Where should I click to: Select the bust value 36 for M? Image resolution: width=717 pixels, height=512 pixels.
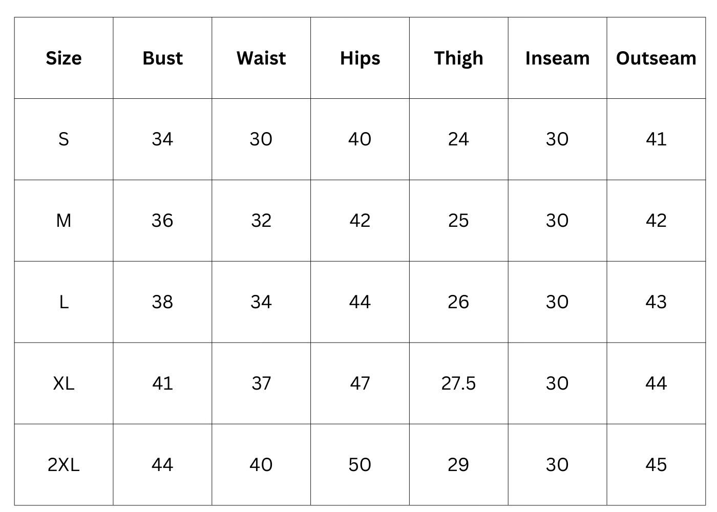(x=162, y=220)
